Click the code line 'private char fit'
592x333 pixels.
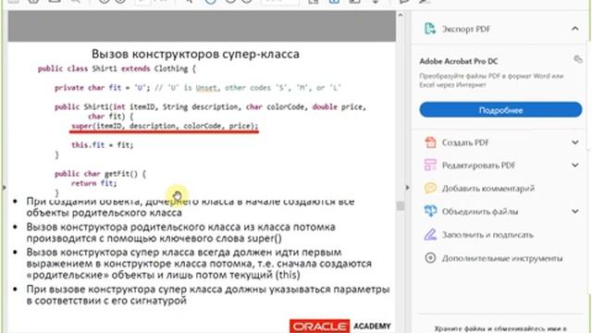pos(198,88)
